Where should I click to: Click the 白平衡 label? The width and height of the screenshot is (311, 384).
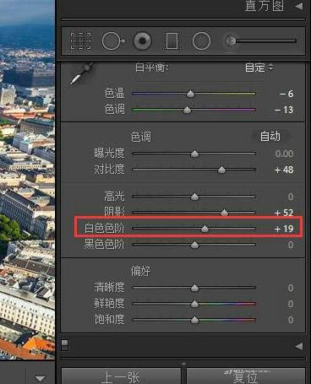click(151, 68)
